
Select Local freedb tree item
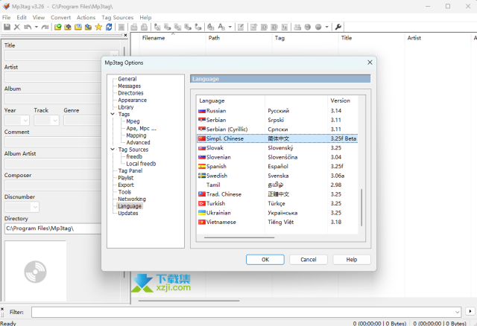(x=141, y=164)
